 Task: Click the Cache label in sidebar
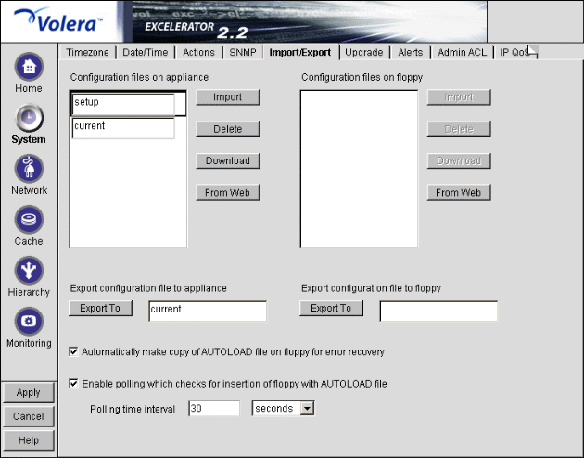pyautogui.click(x=29, y=241)
